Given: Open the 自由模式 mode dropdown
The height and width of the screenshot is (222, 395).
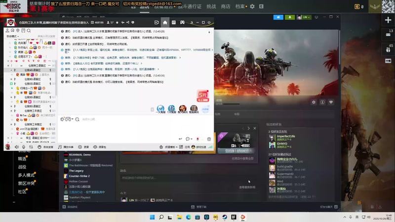Looking at the screenshot, I should point(13,36).
